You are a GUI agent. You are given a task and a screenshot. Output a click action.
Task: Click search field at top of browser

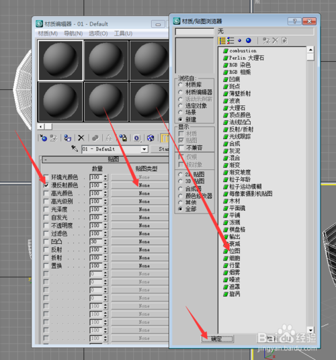194,31
